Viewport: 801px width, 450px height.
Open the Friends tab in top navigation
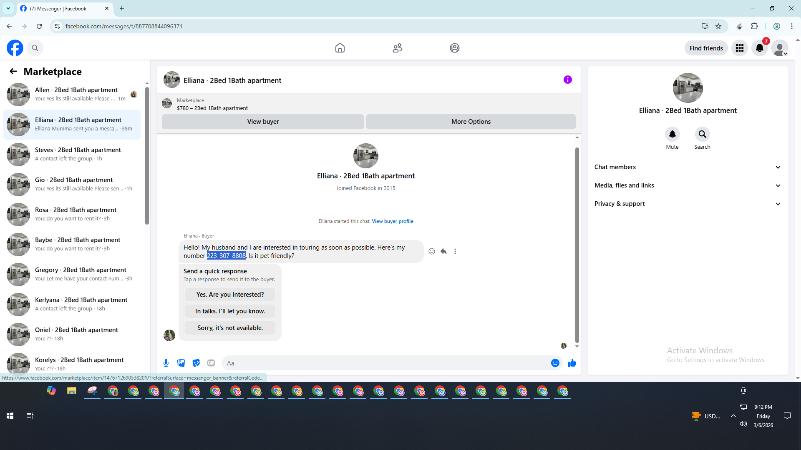coord(397,48)
